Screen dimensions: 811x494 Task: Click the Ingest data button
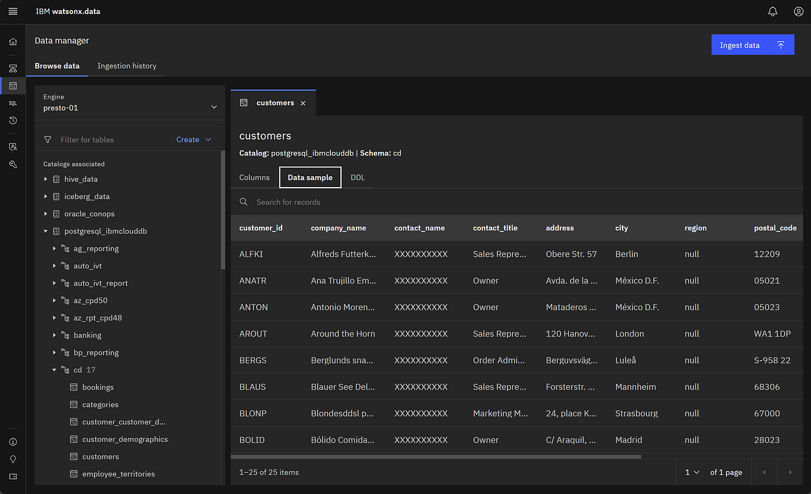[753, 45]
